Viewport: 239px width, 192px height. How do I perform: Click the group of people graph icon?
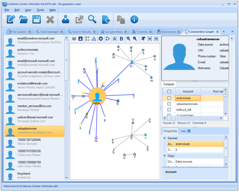(x=74, y=39)
